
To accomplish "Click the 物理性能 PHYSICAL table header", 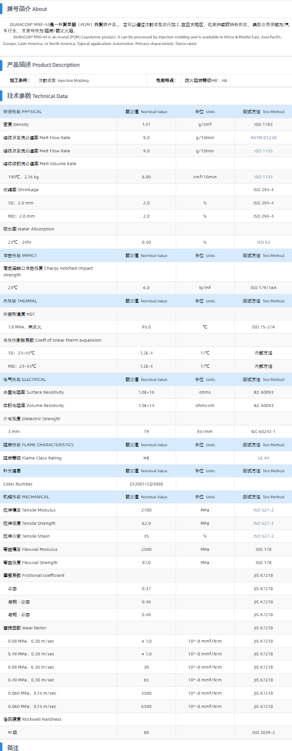I will click(23, 112).
